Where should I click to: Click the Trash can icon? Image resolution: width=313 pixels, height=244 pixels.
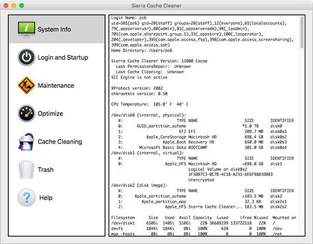click(x=26, y=169)
